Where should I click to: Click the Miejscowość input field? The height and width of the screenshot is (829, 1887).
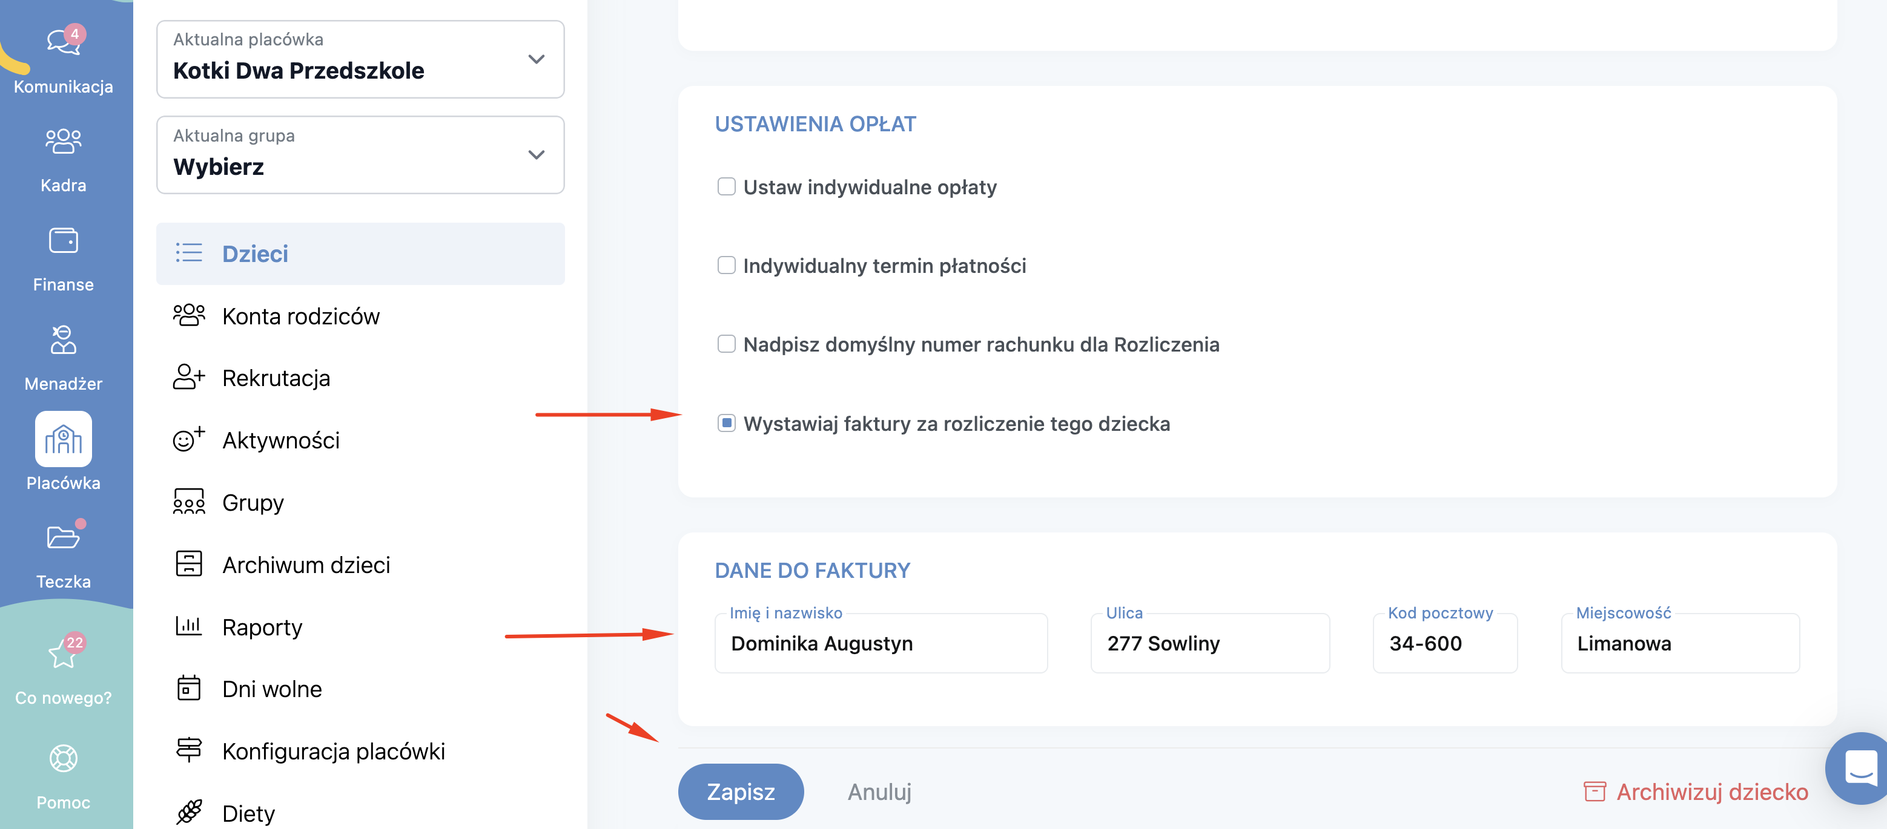pos(1680,643)
